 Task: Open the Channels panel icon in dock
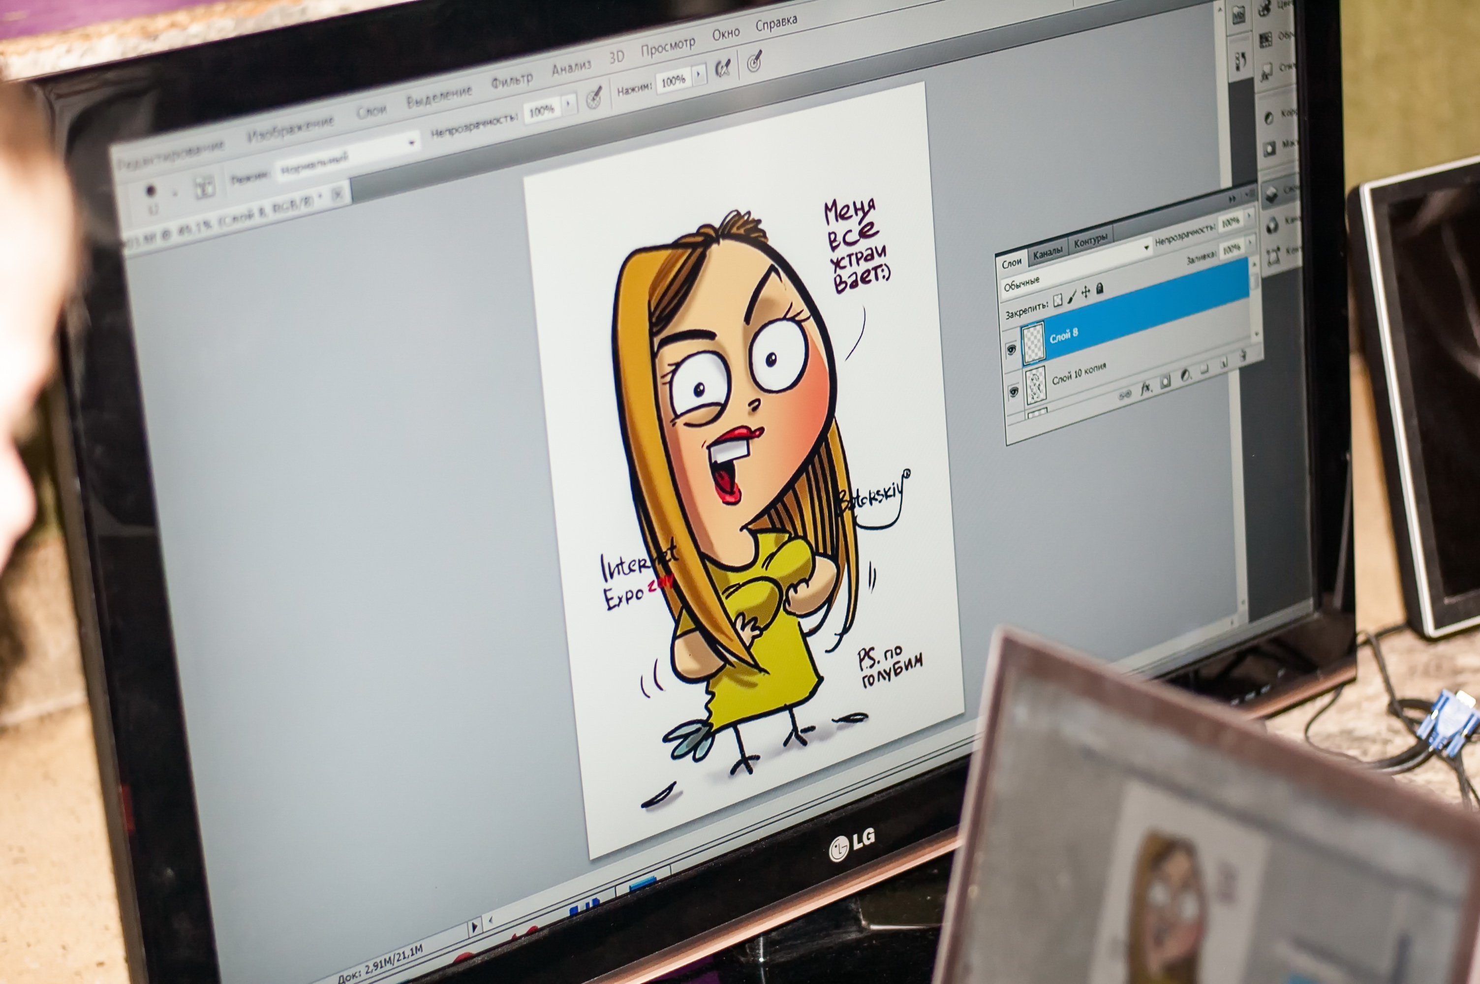click(1272, 225)
